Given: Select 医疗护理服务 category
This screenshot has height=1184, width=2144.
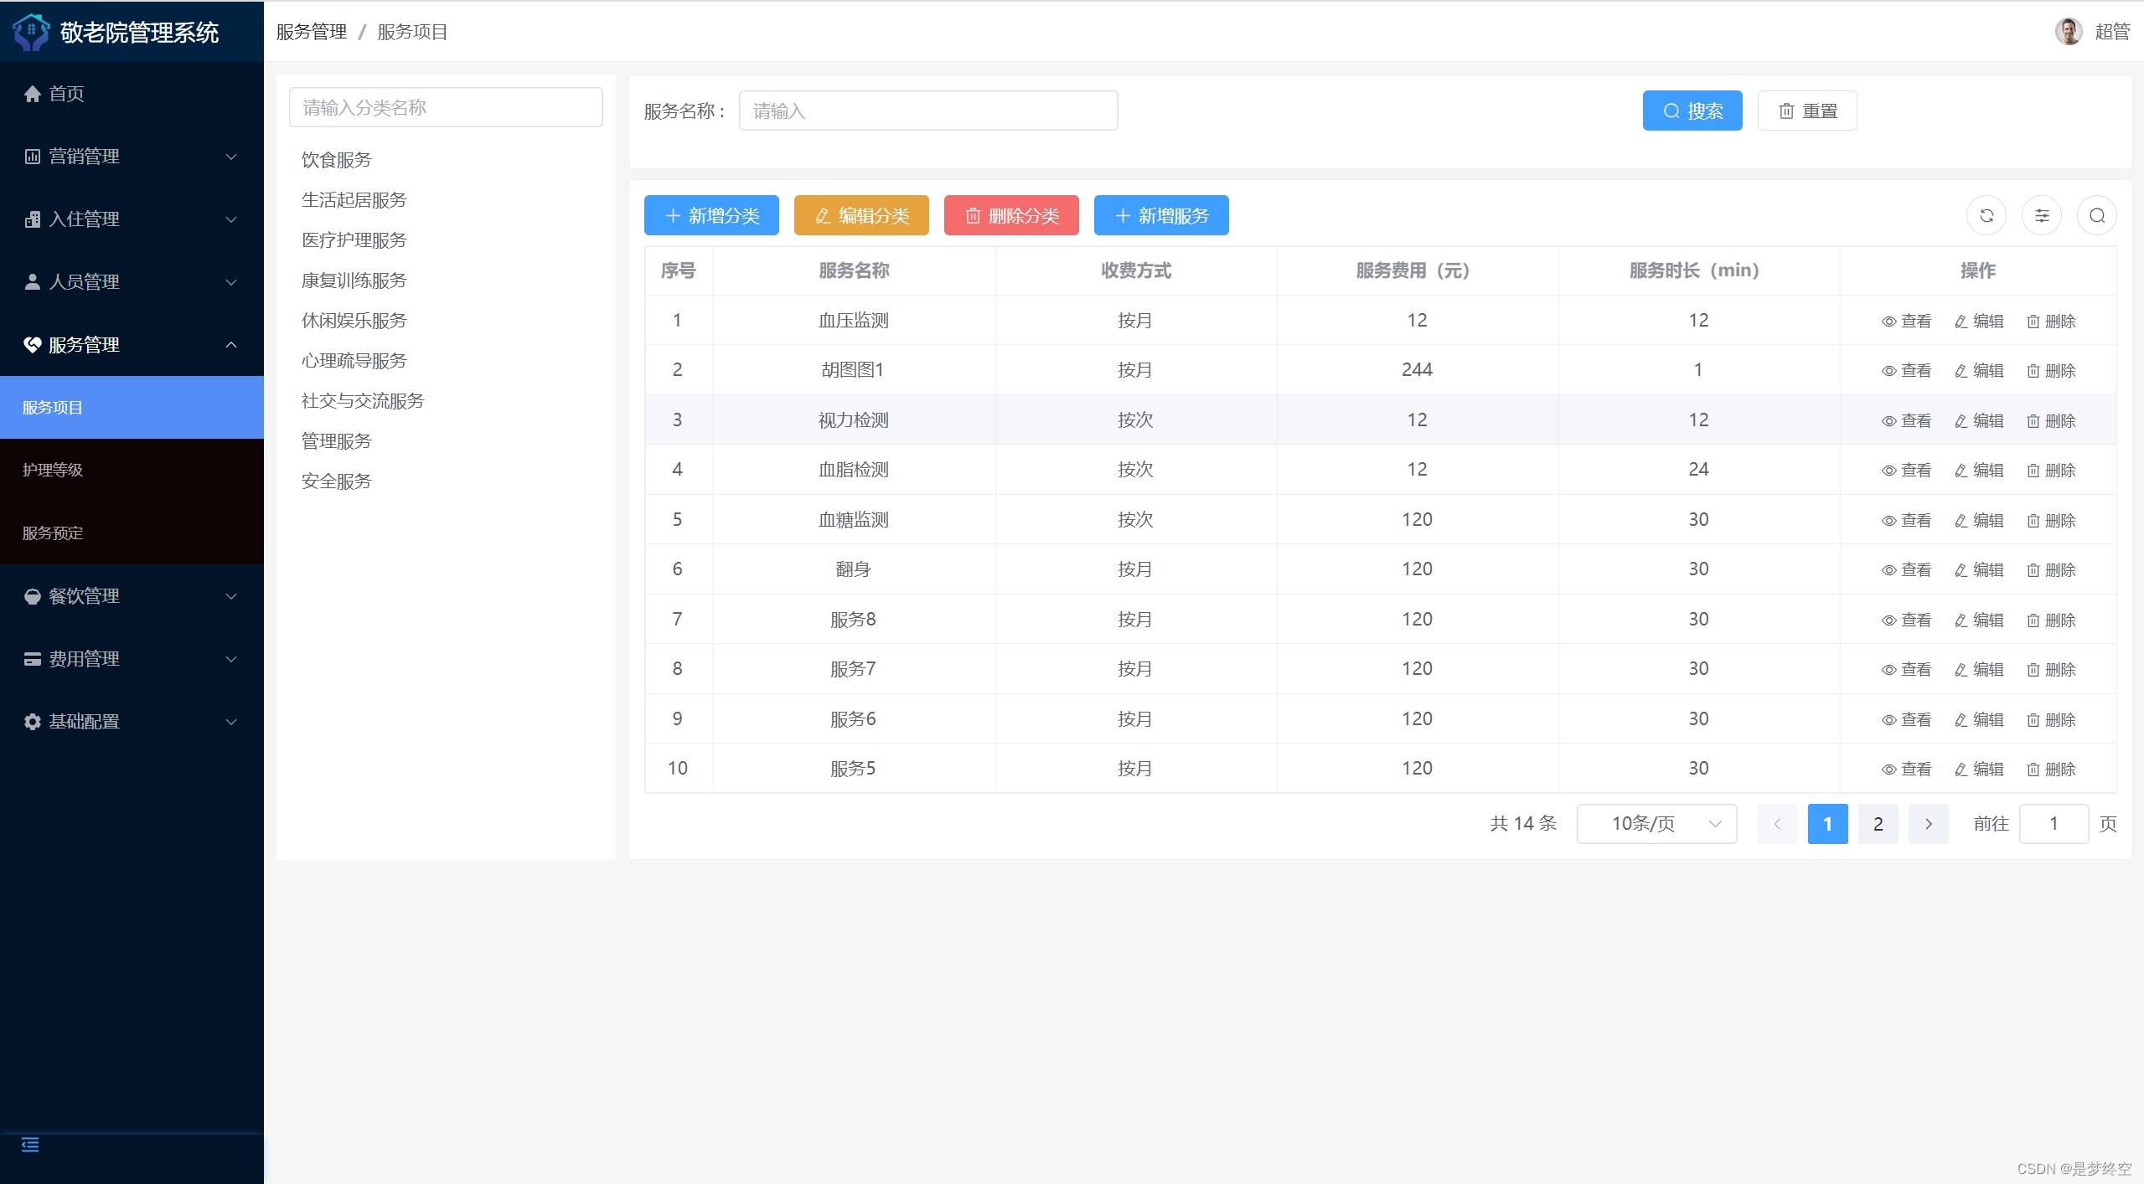Looking at the screenshot, I should (354, 240).
